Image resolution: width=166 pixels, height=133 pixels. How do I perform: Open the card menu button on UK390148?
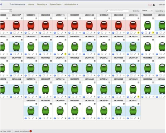(95, 18)
